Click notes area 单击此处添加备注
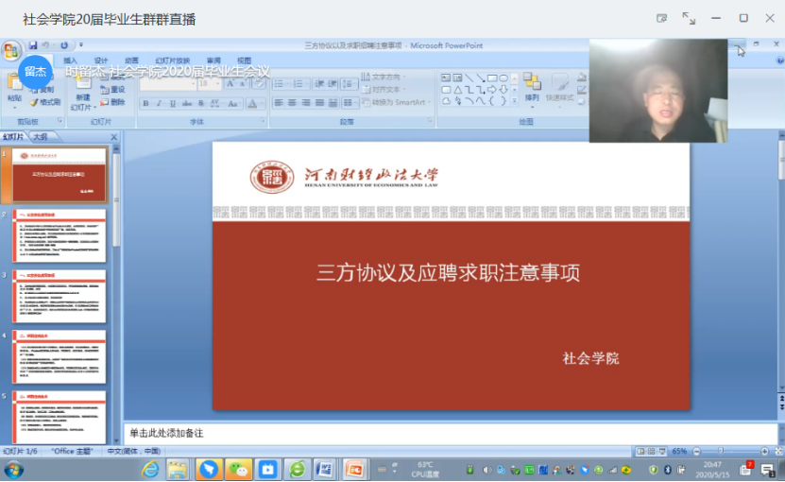This screenshot has height=482, width=785. [x=166, y=433]
